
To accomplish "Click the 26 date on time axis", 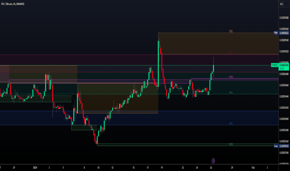I will pos(211,168).
